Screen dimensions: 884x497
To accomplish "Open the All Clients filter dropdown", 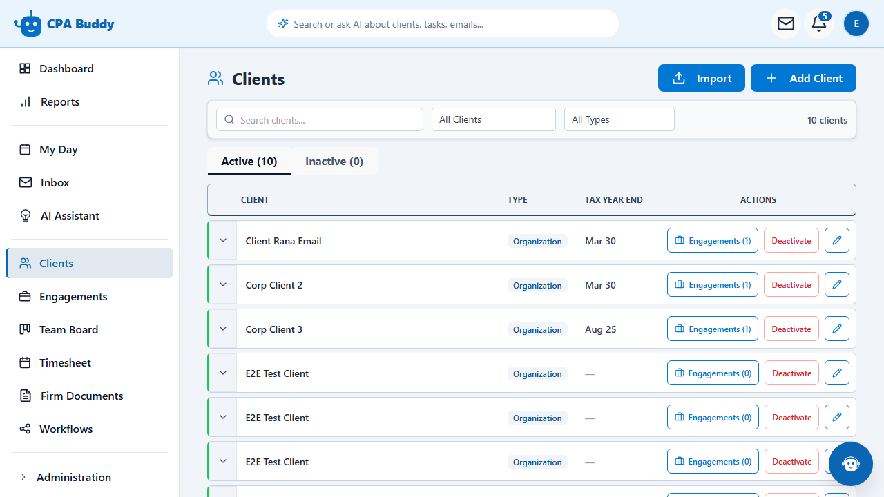I will (x=494, y=119).
